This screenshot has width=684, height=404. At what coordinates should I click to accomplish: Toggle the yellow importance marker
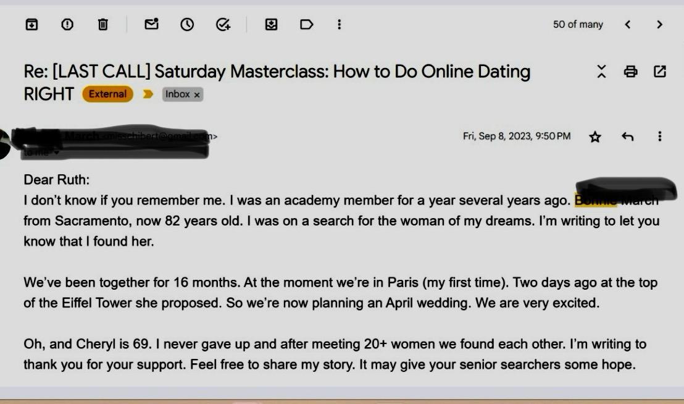pos(148,95)
